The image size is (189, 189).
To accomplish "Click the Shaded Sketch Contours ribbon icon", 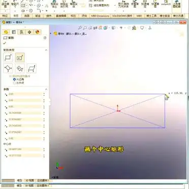I will point(176,4).
